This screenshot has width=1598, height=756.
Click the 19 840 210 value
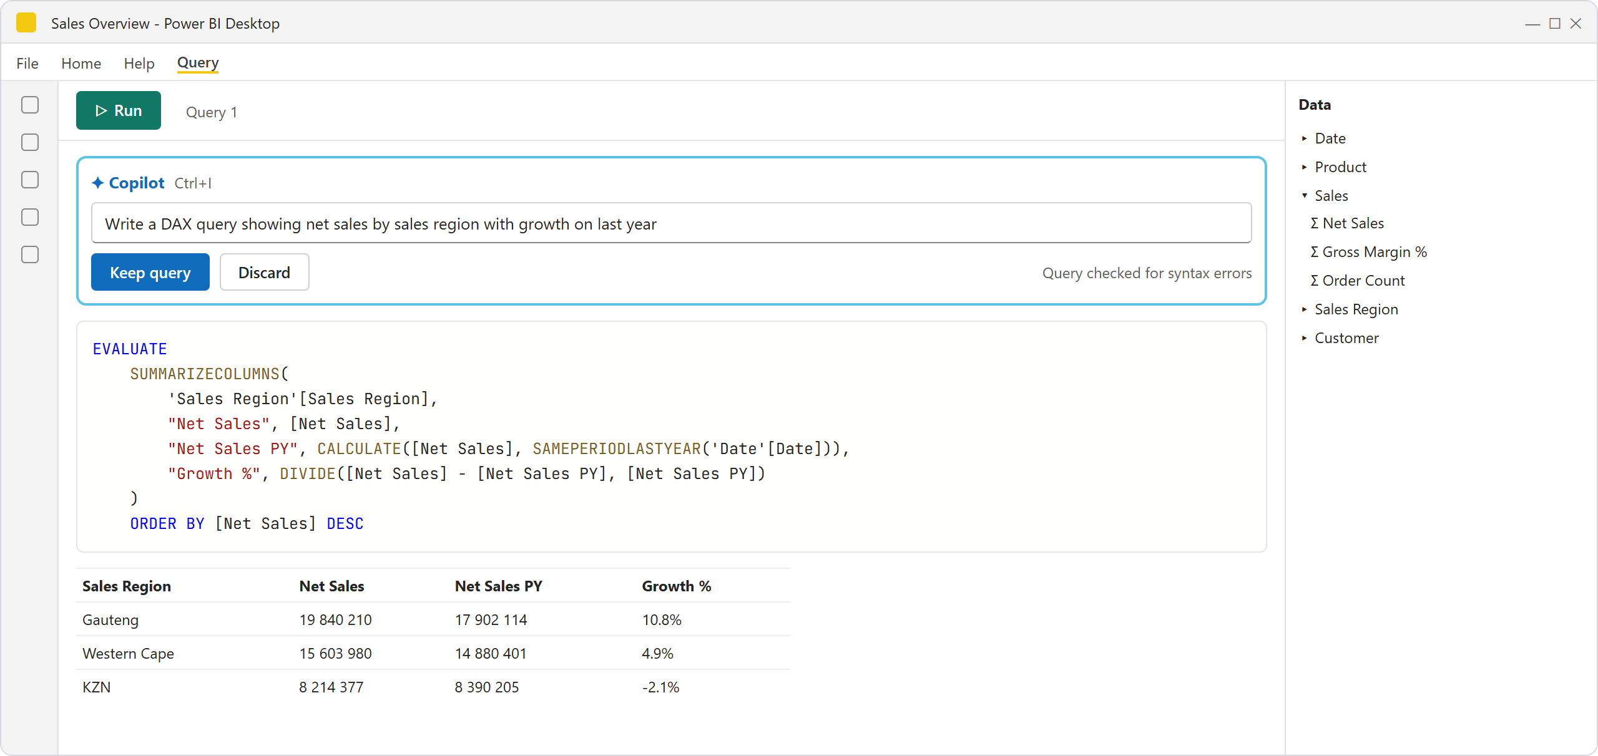tap(335, 620)
